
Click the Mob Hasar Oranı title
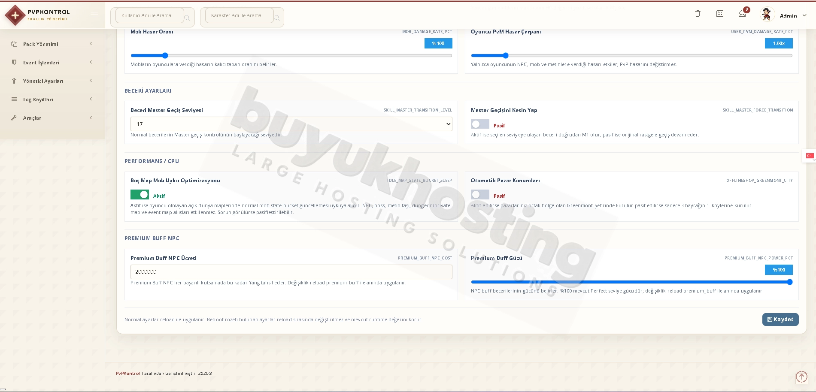[152, 32]
